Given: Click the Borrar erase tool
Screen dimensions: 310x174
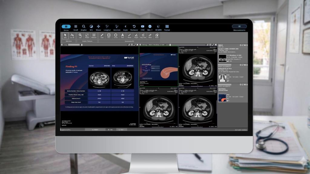Looking at the screenshot, I should pyautogui.click(x=157, y=36).
